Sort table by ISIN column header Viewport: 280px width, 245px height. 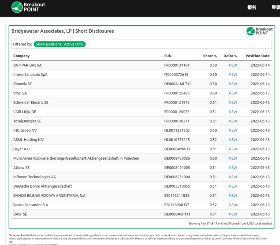coord(168,56)
